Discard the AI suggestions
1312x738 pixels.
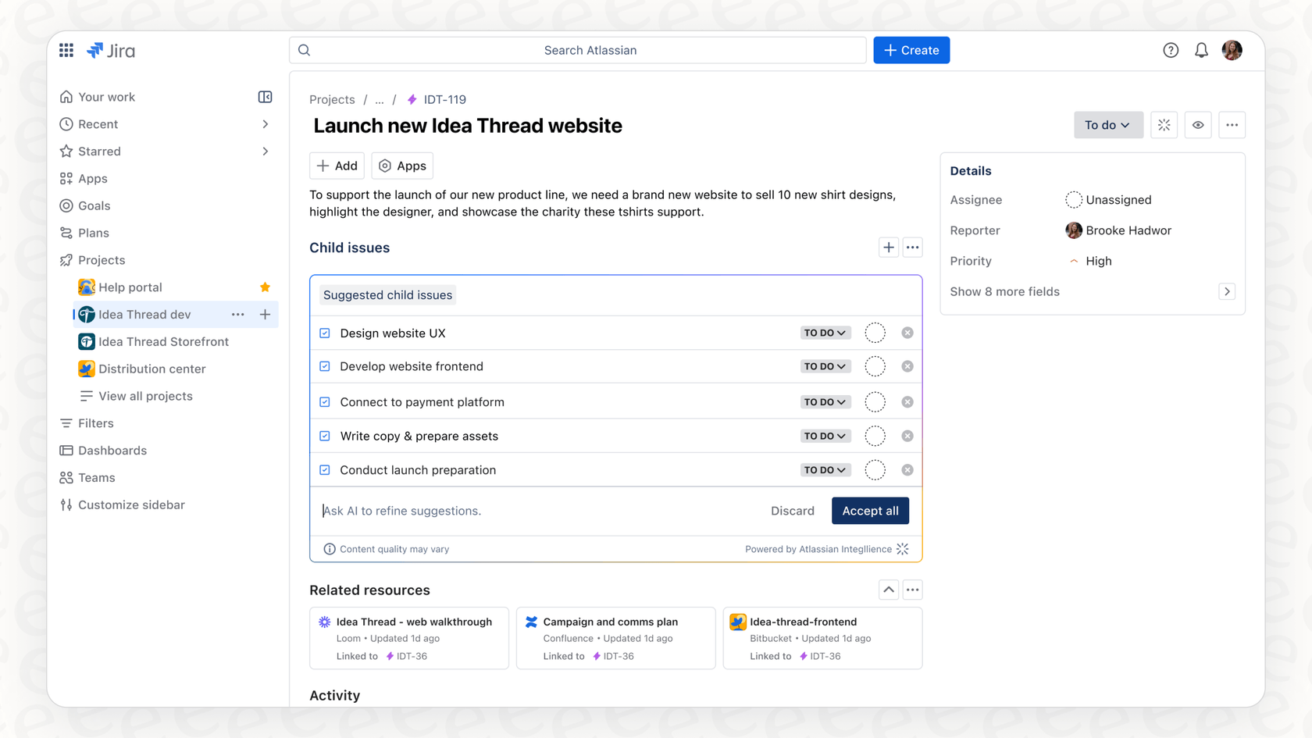pos(792,511)
